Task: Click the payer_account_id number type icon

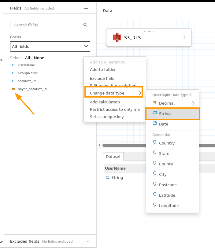Action: click(13, 89)
